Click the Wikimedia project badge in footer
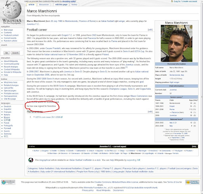Viewport: 203px width, 194px height. [8, 182]
